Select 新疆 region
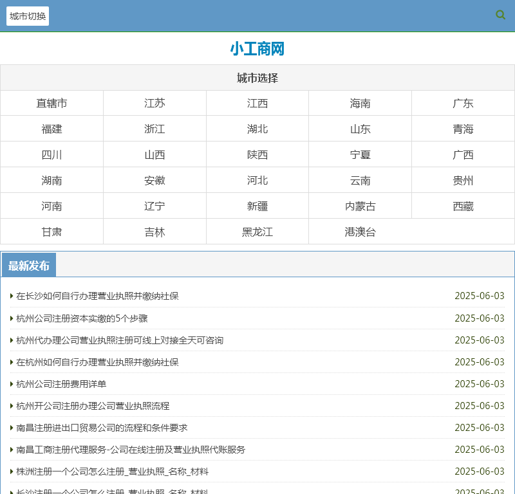515x494 pixels. [x=257, y=206]
